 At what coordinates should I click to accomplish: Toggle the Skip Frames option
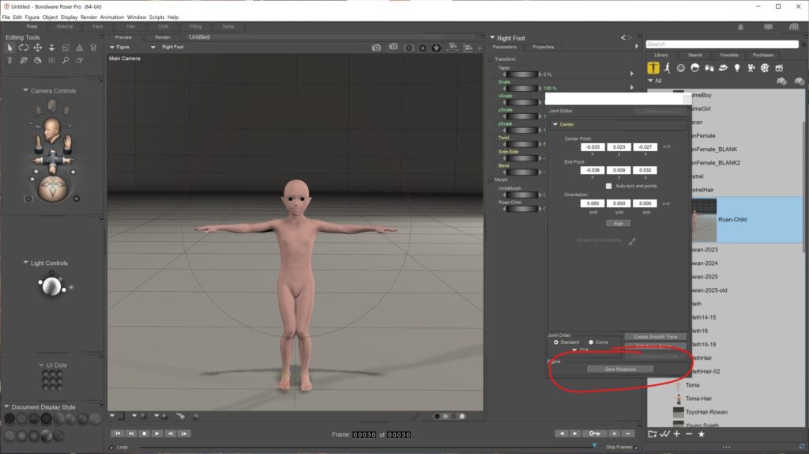click(636, 448)
